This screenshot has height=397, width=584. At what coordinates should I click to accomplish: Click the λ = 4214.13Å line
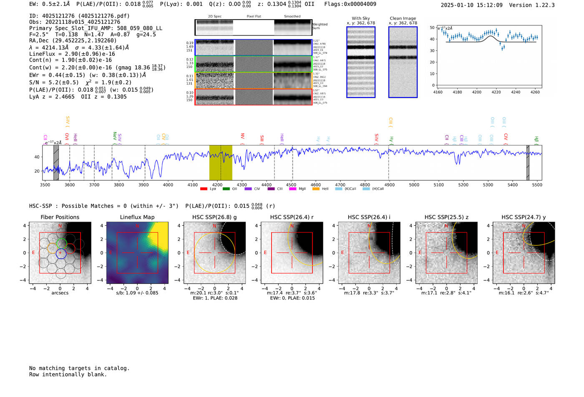pos(79,47)
